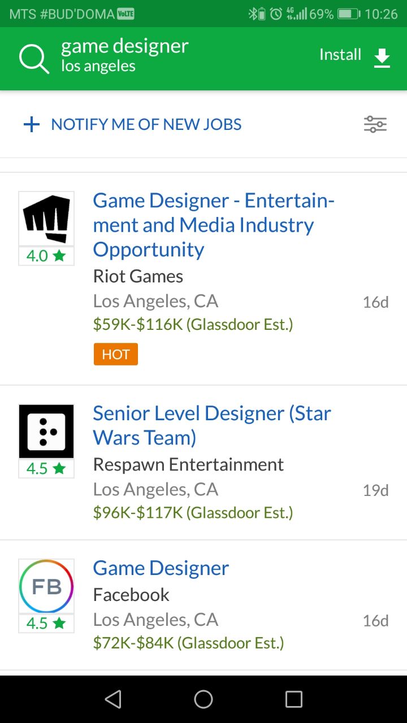Tap the Android recent apps square
Viewport: 407px width, 723px height.
pyautogui.click(x=294, y=699)
